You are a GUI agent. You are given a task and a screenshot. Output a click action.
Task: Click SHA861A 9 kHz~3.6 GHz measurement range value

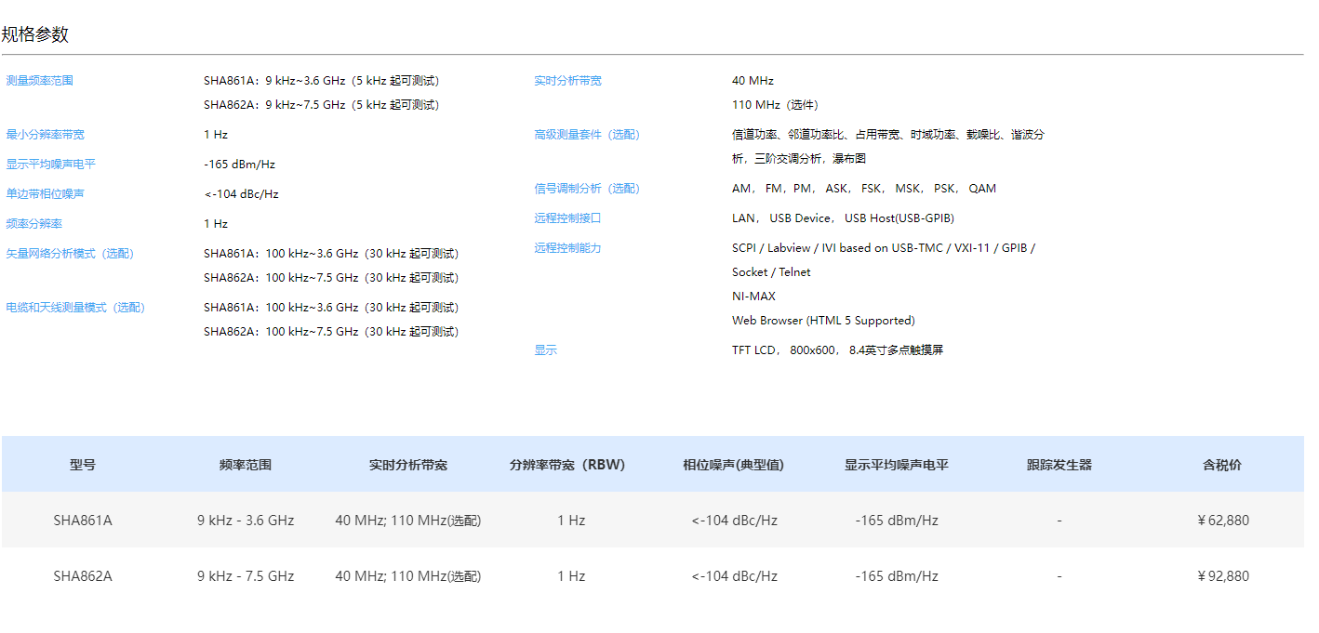[322, 81]
